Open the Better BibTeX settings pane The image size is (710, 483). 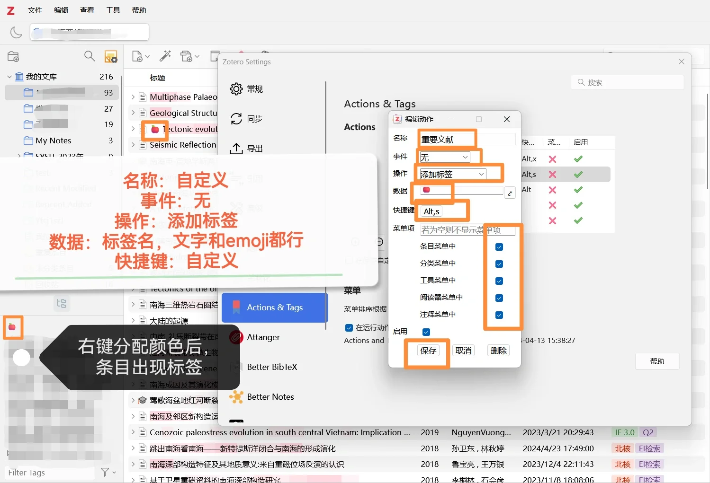click(x=271, y=367)
